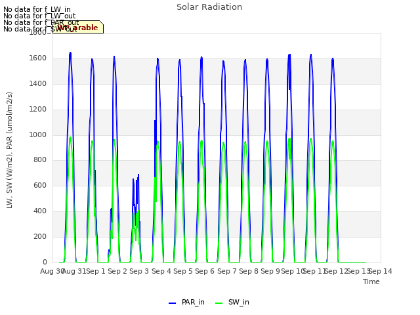Image resolution: width=420 pixels, height=315 pixels.
Task: Click the '600' y-axis tick label
Action: pos(40,185)
